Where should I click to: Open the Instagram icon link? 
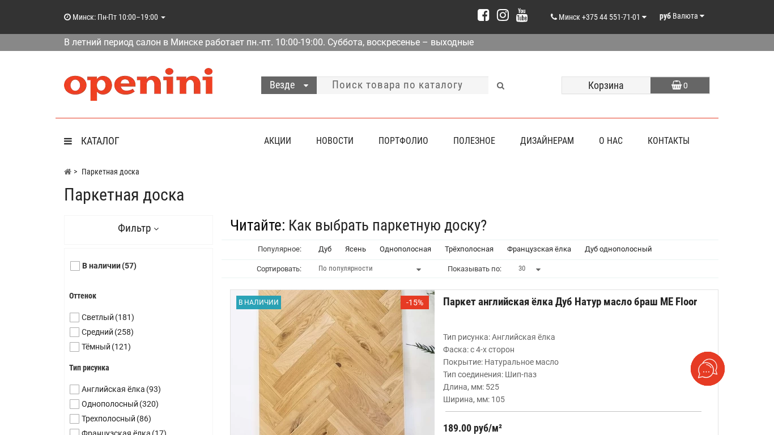coord(503,15)
